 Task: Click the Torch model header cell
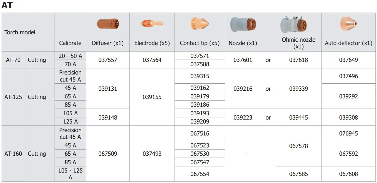[x=20, y=32]
